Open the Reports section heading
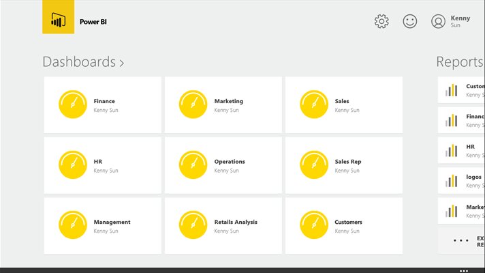 click(460, 62)
